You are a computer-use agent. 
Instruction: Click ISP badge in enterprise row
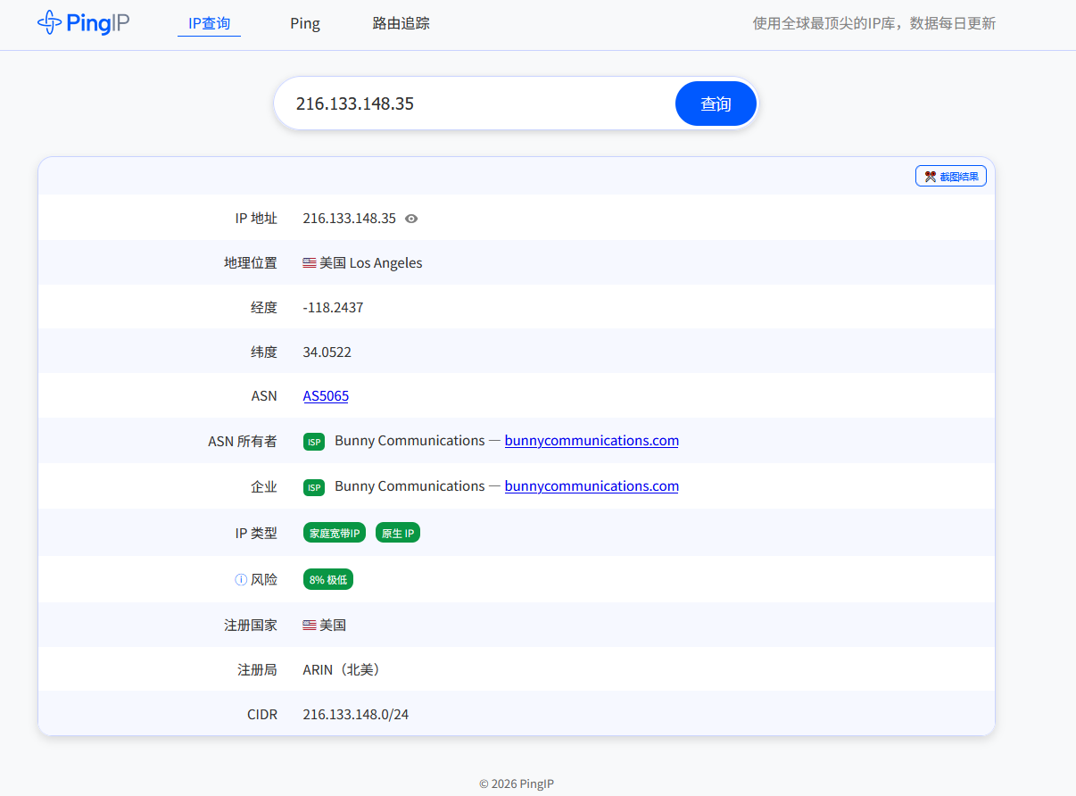click(313, 487)
